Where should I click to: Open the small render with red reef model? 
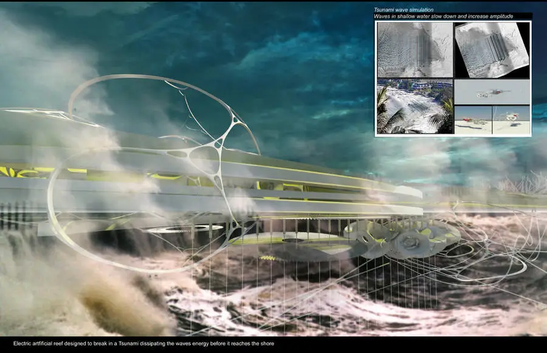click(x=473, y=120)
